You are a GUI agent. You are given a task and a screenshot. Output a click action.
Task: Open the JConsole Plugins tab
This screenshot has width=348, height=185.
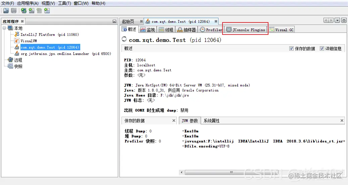click(246, 30)
